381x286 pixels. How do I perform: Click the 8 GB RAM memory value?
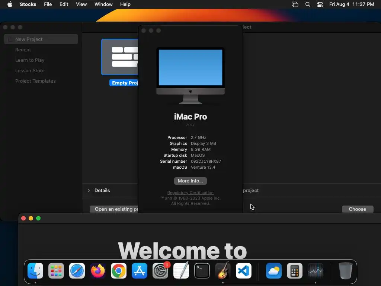click(x=201, y=149)
